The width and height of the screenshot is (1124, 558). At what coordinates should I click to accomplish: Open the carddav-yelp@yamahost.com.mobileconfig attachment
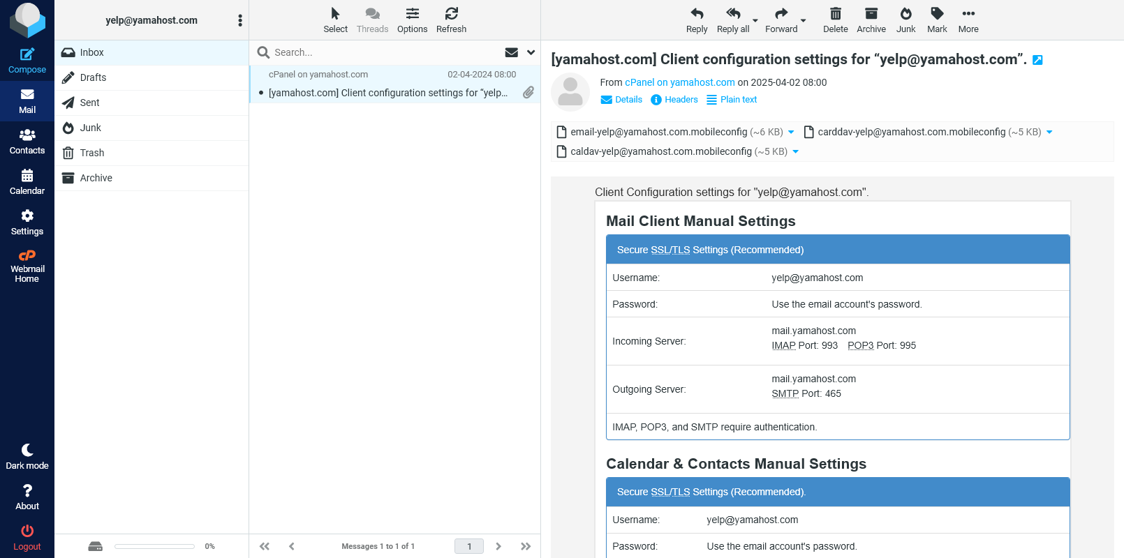pos(922,132)
